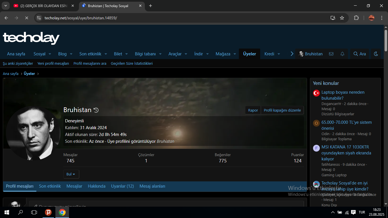The width and height of the screenshot is (388, 218).
Task: Click Üyeler breadcrumb link
Action: click(x=30, y=74)
